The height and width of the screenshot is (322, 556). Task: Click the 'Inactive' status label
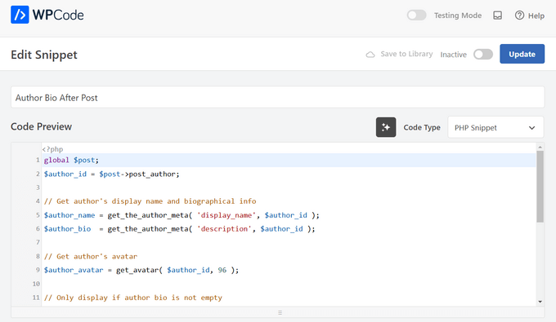click(454, 55)
